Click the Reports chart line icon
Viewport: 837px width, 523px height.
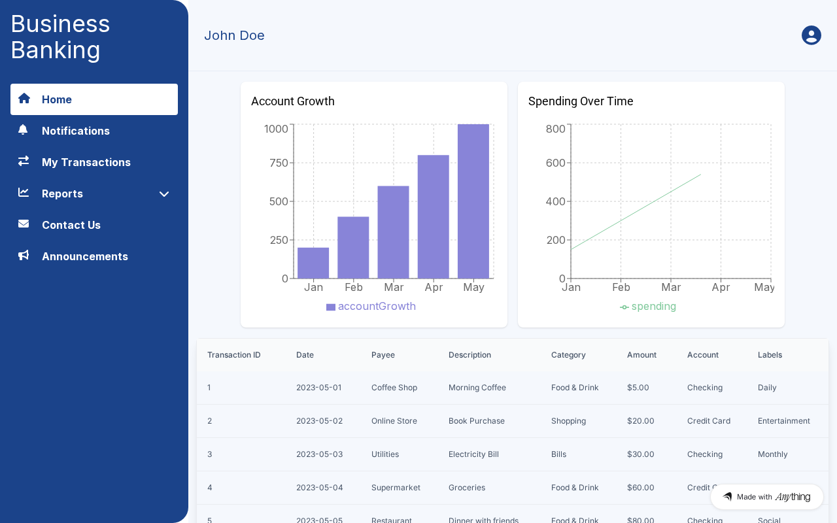click(24, 192)
